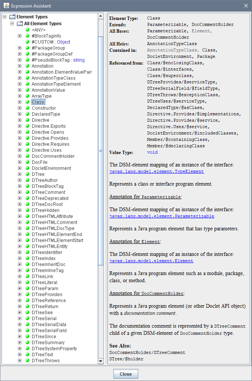Click the Java icon in title bar
Screen dimensions: 252x381
pyautogui.click(x=6, y=6)
